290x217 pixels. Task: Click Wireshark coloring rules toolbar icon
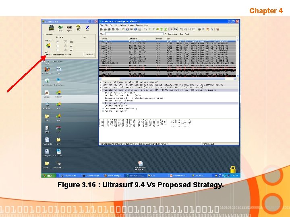[x=208, y=29]
